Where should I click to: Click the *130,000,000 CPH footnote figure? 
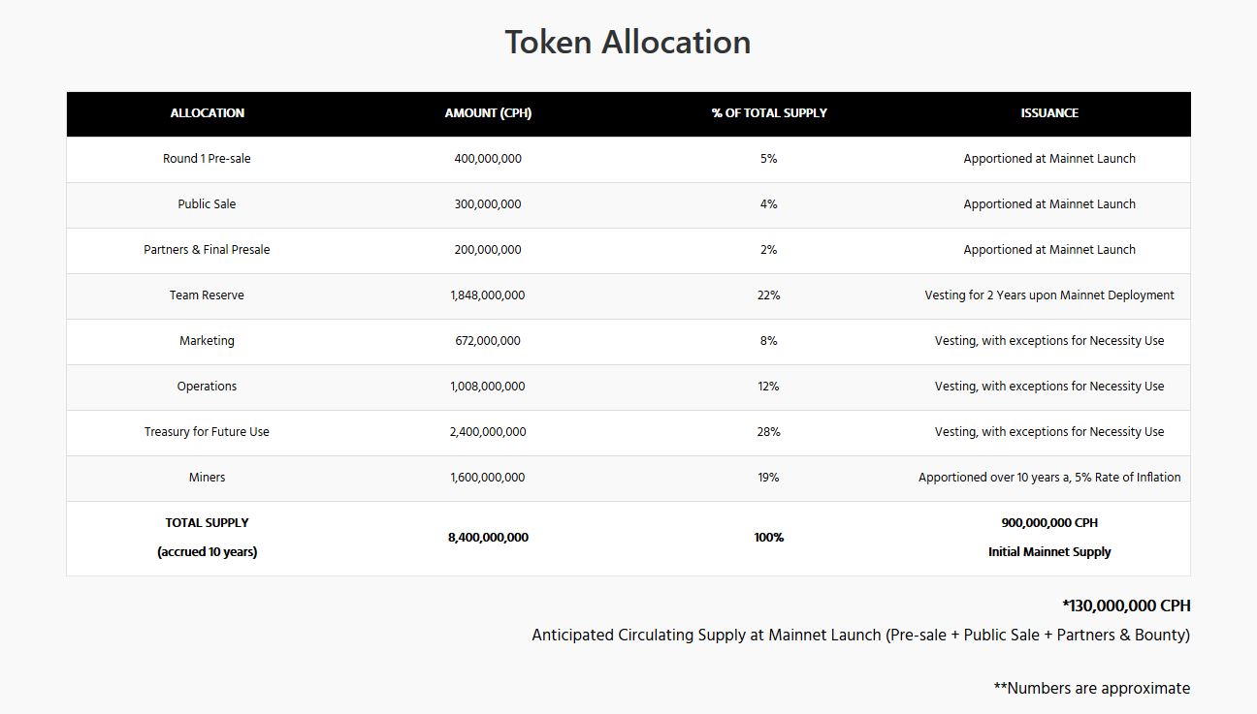1126,606
